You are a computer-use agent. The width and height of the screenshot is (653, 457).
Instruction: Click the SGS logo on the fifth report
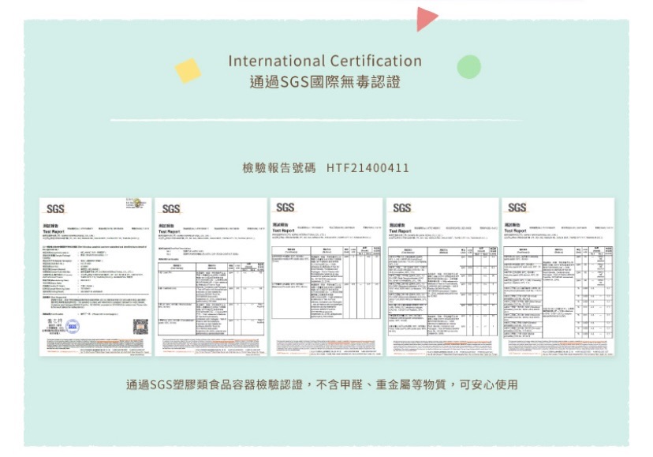coord(517,208)
